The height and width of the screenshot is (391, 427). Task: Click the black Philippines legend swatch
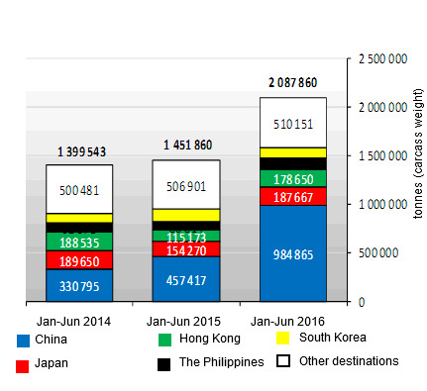(x=163, y=364)
